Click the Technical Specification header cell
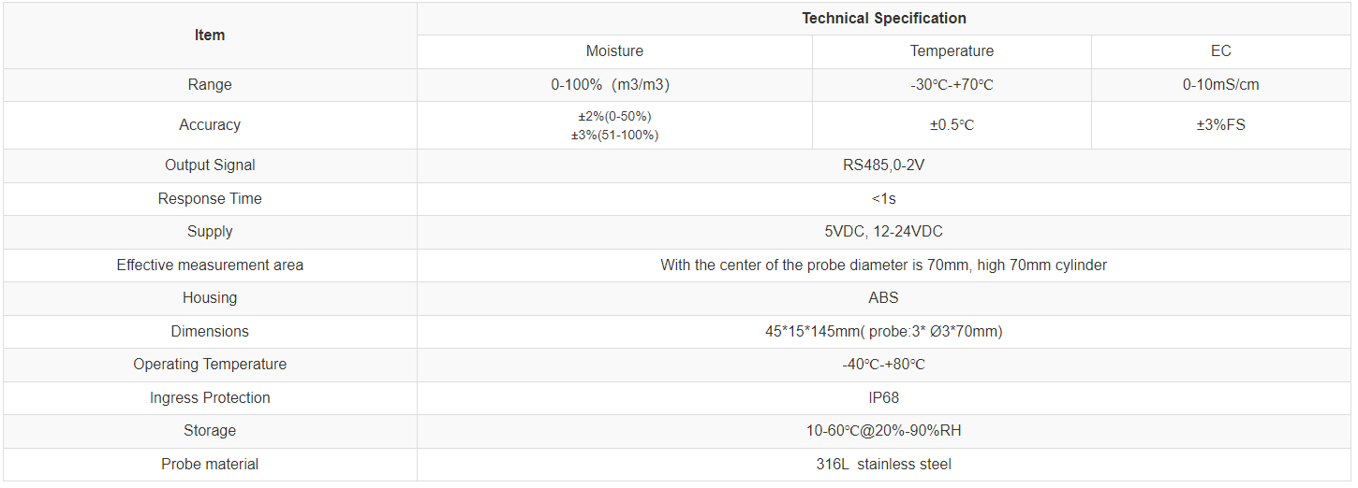 tap(883, 19)
